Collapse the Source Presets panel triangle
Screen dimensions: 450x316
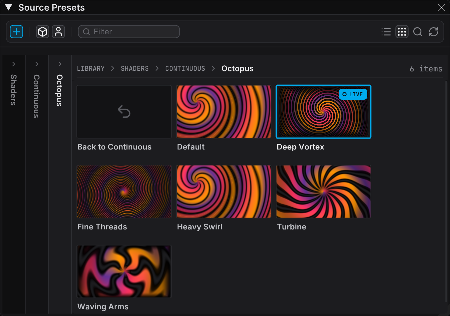tap(9, 7)
